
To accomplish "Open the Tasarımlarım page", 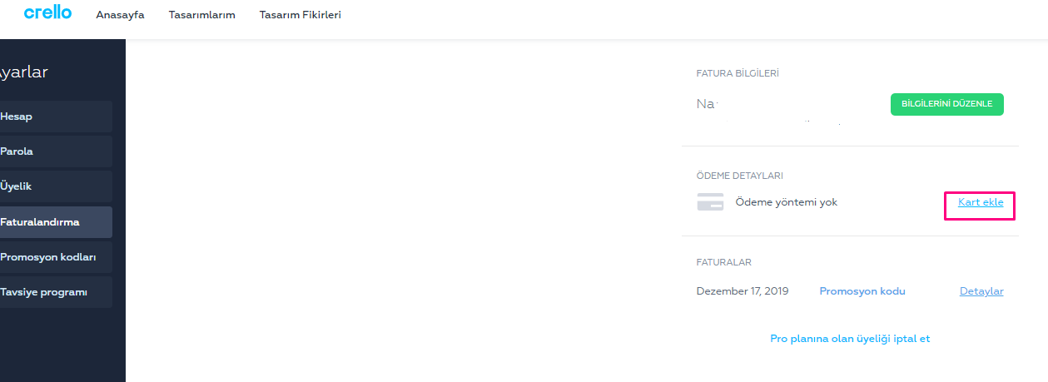I will pos(201,15).
